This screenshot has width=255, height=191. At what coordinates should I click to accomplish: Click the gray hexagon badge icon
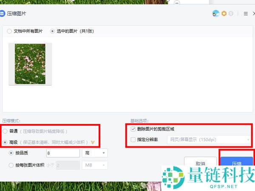[231, 14]
